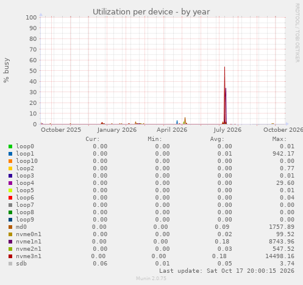Click the 'July 2026' x-axis label
The image size is (303, 285).
pos(227,130)
